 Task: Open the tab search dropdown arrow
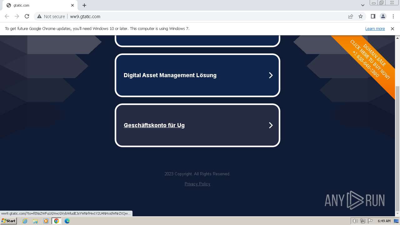click(362, 5)
